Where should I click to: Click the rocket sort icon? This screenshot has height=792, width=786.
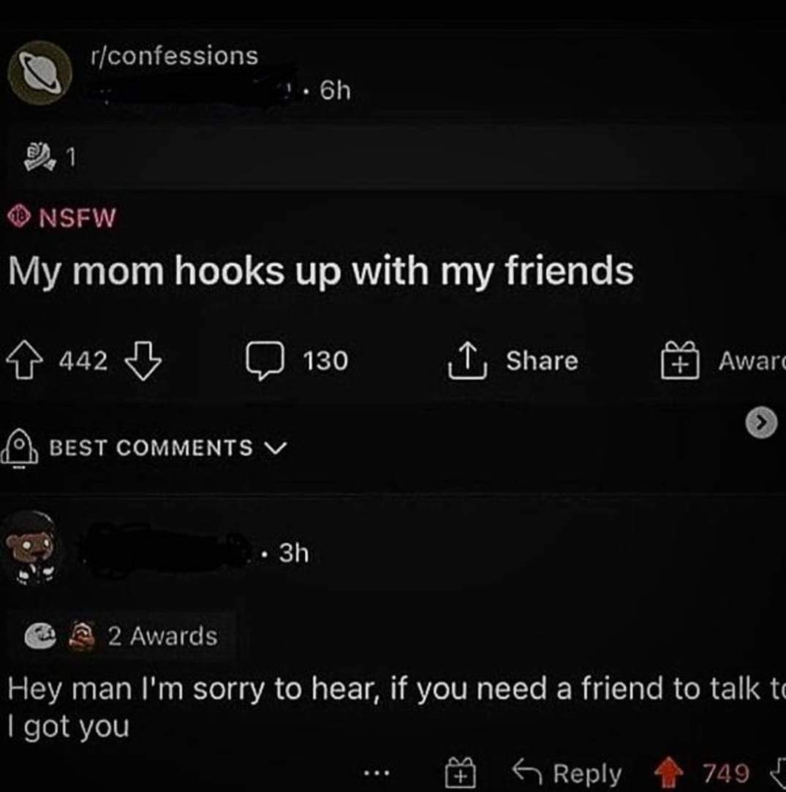point(20,448)
